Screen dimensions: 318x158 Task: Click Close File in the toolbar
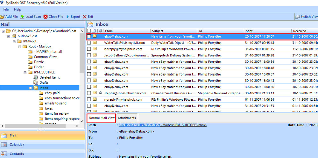point(53,17)
